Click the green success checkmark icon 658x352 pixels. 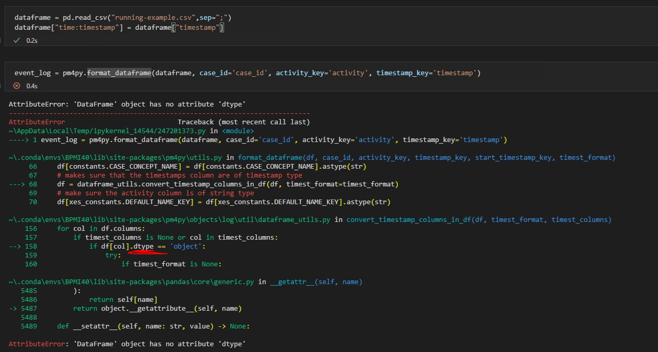(17, 40)
